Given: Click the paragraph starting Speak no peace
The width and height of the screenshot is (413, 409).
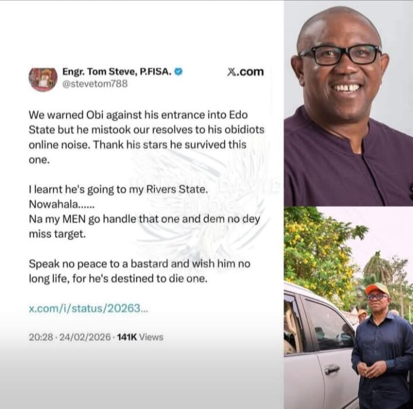Looking at the screenshot, I should (139, 271).
